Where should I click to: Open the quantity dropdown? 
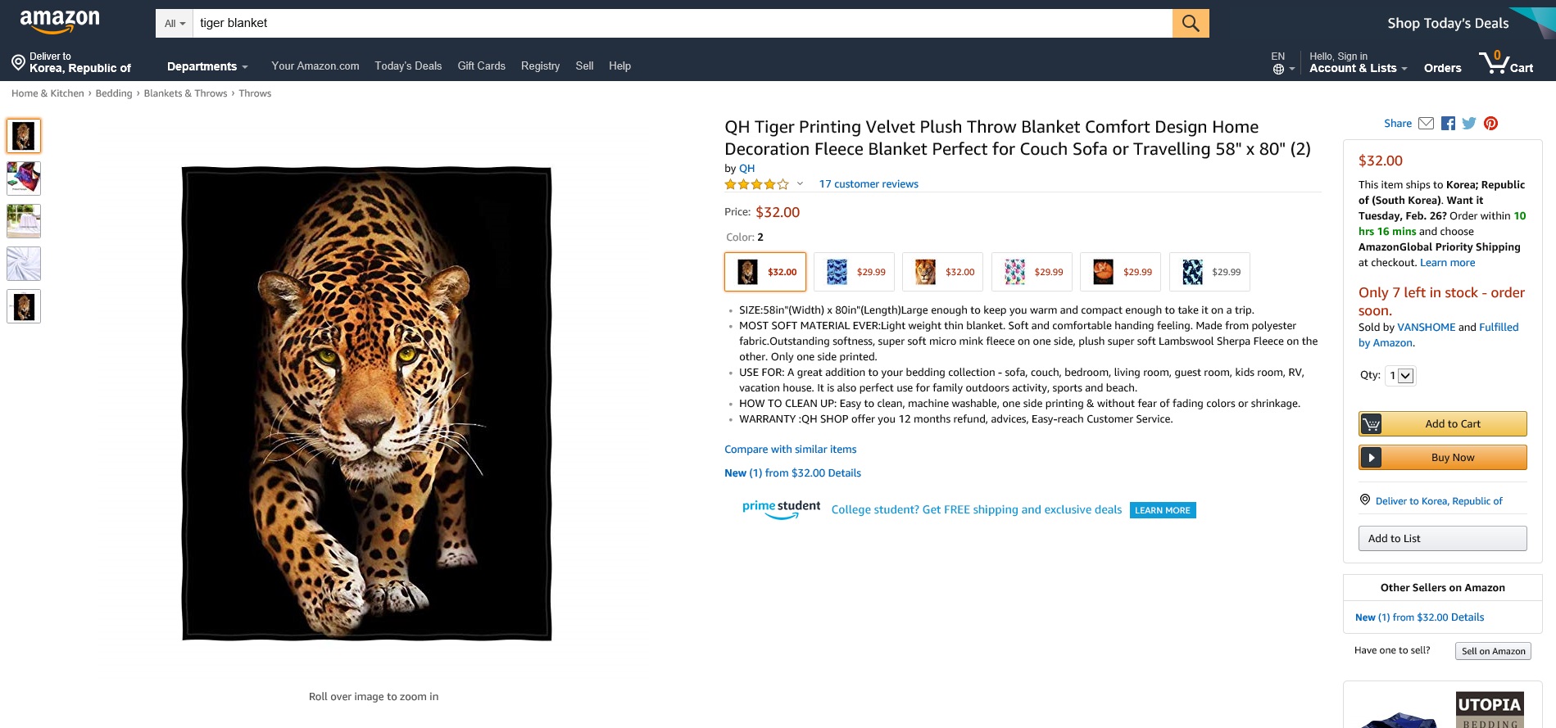pos(1400,376)
